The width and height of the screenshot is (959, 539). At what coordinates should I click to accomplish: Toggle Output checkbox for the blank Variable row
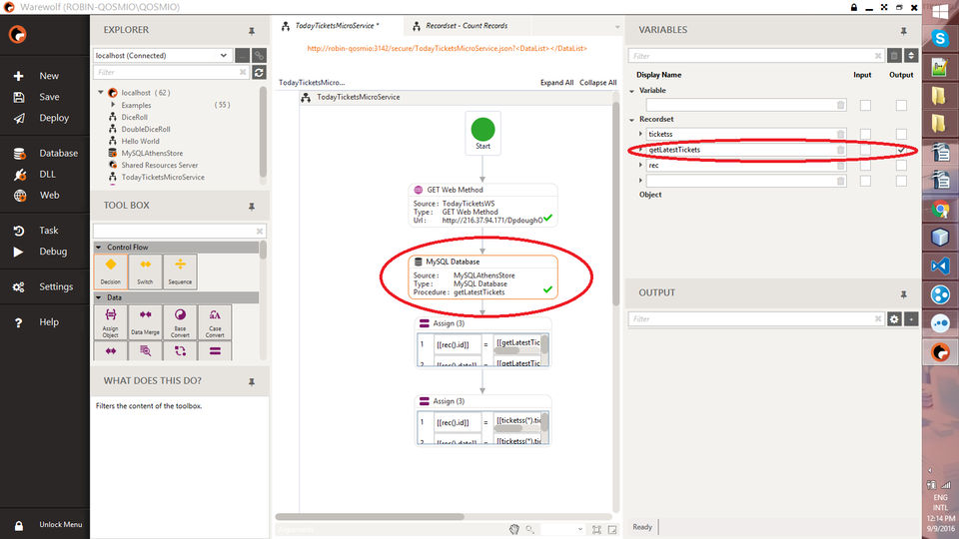point(901,105)
